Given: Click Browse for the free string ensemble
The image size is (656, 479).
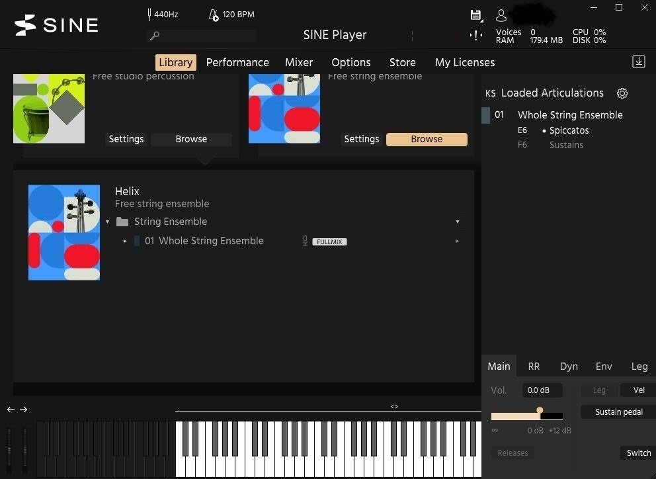Looking at the screenshot, I should click(x=427, y=139).
